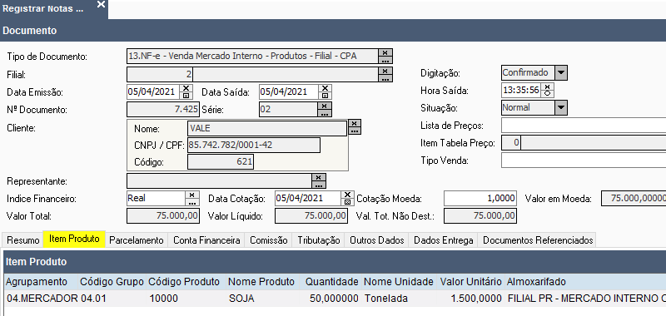Click the Valor Líquido field
The height and width of the screenshot is (316, 666).
click(311, 216)
